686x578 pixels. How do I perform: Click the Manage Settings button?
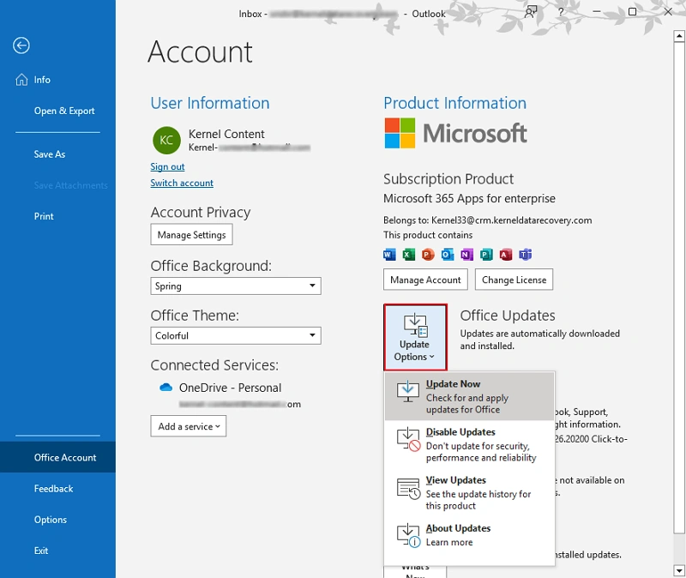(x=191, y=234)
